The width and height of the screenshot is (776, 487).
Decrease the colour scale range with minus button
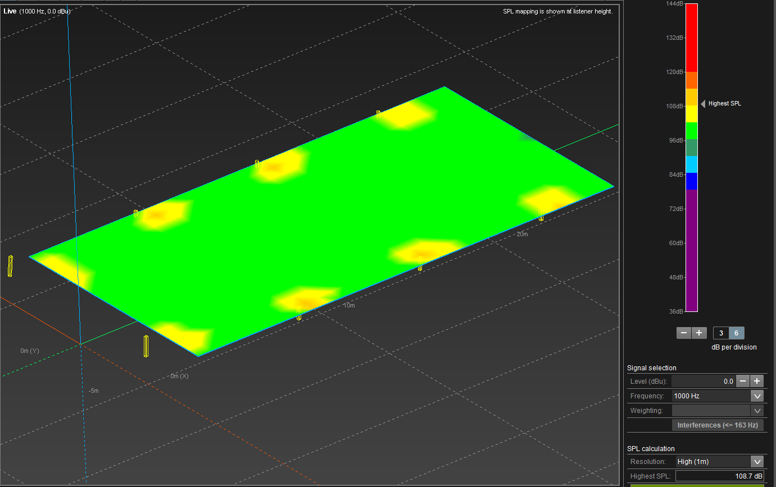point(684,333)
